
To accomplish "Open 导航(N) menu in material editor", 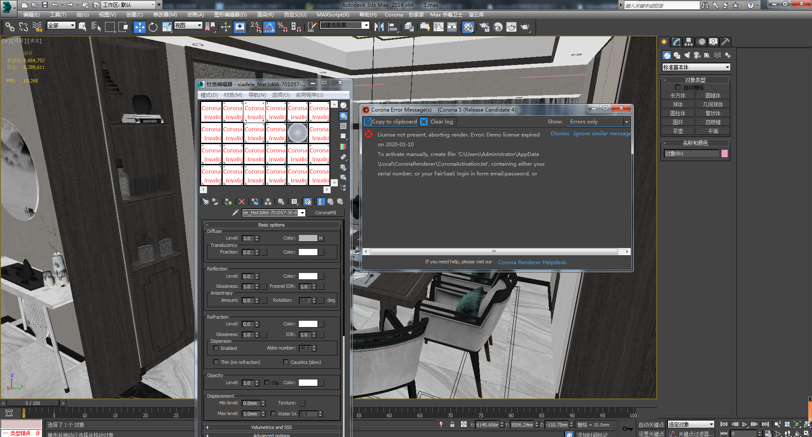I will point(257,95).
